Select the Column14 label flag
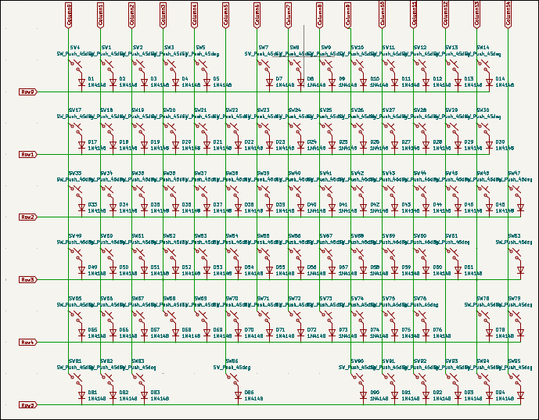Viewport: 539px width, 420px height. (508, 14)
